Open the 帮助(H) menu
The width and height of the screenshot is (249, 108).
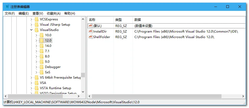click(x=70, y=13)
